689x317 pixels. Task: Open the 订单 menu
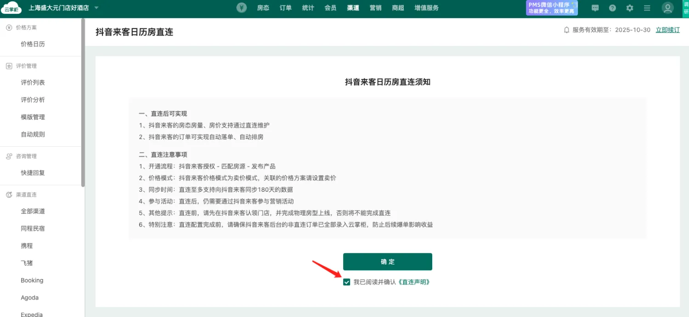(286, 8)
